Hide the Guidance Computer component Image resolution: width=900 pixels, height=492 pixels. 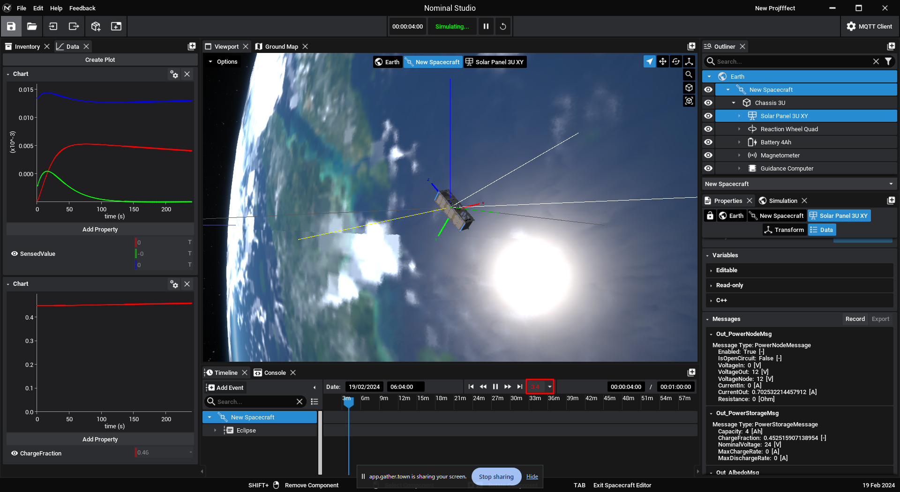click(x=708, y=168)
